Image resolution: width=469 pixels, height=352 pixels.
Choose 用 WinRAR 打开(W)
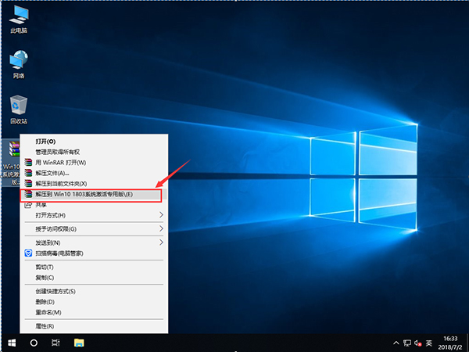tap(94, 163)
